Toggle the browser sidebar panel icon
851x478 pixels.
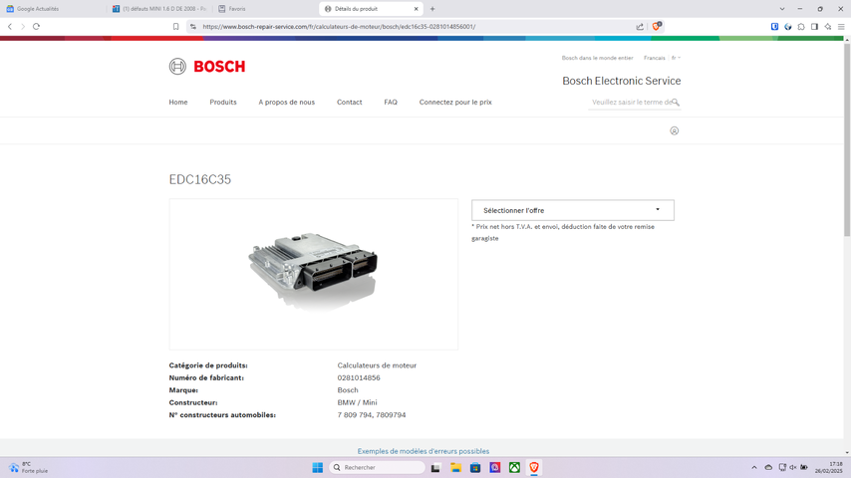point(815,26)
